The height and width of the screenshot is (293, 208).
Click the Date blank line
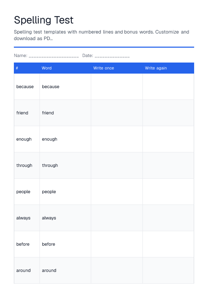point(112,56)
